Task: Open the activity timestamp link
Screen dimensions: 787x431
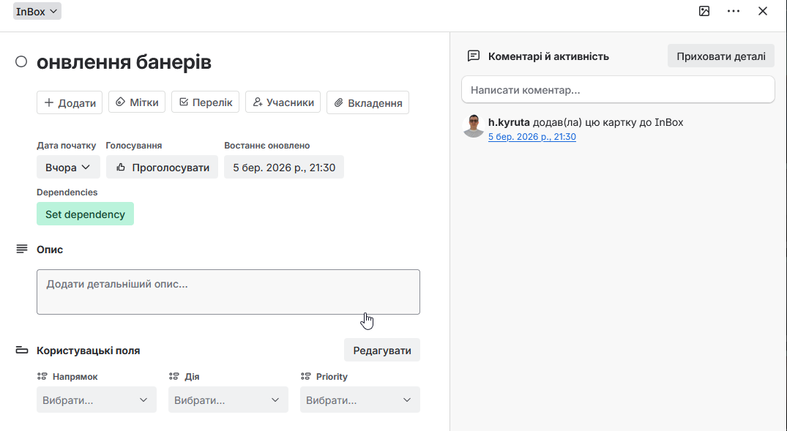Action: (532, 137)
